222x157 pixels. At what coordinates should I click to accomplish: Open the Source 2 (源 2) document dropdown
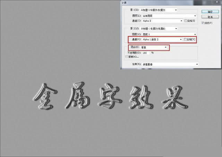coord(159,28)
